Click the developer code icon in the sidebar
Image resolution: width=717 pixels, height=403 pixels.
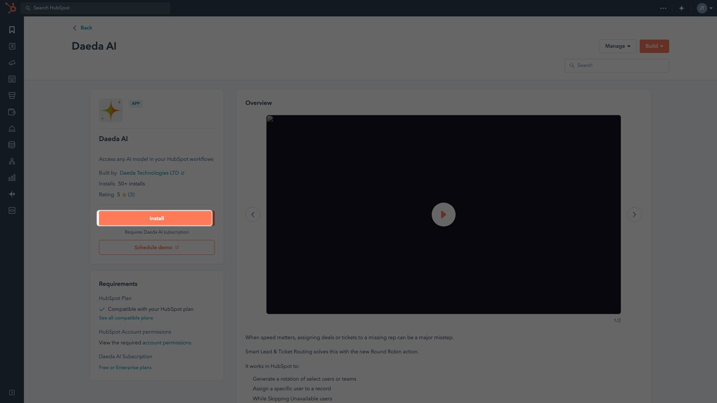10,209
